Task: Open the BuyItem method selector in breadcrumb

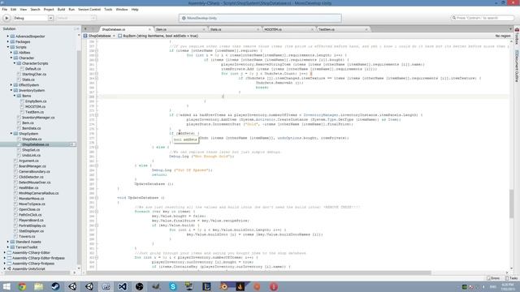Action: click(x=158, y=36)
